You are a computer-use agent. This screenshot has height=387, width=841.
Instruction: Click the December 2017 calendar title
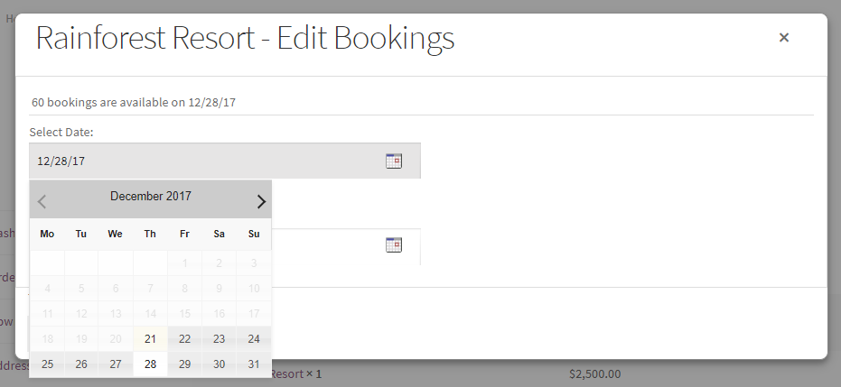point(151,197)
